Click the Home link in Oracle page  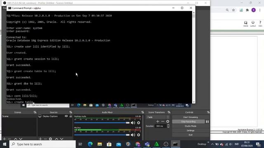pos(246,24)
